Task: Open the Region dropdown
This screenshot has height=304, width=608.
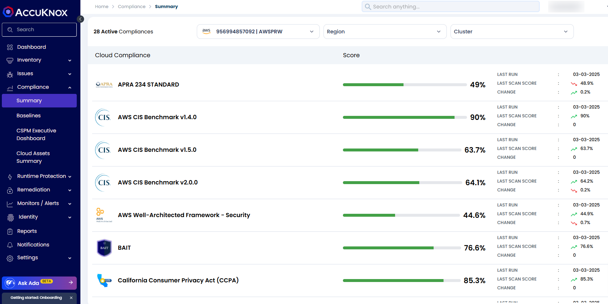Action: point(385,32)
